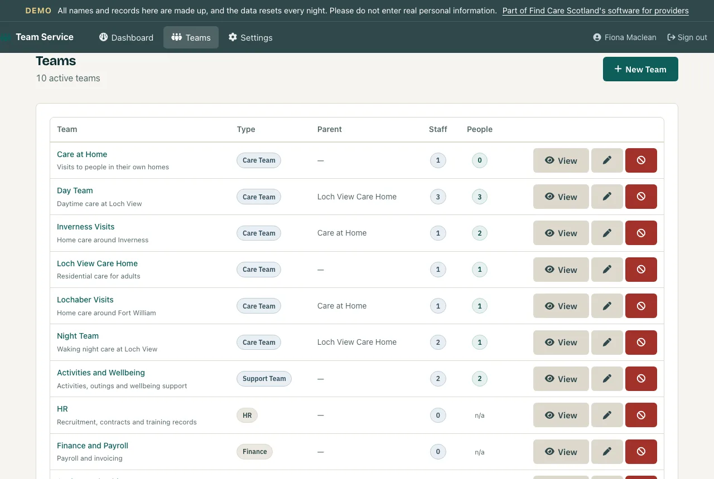Click the Parent column header
This screenshot has height=479, width=714.
(x=330, y=129)
